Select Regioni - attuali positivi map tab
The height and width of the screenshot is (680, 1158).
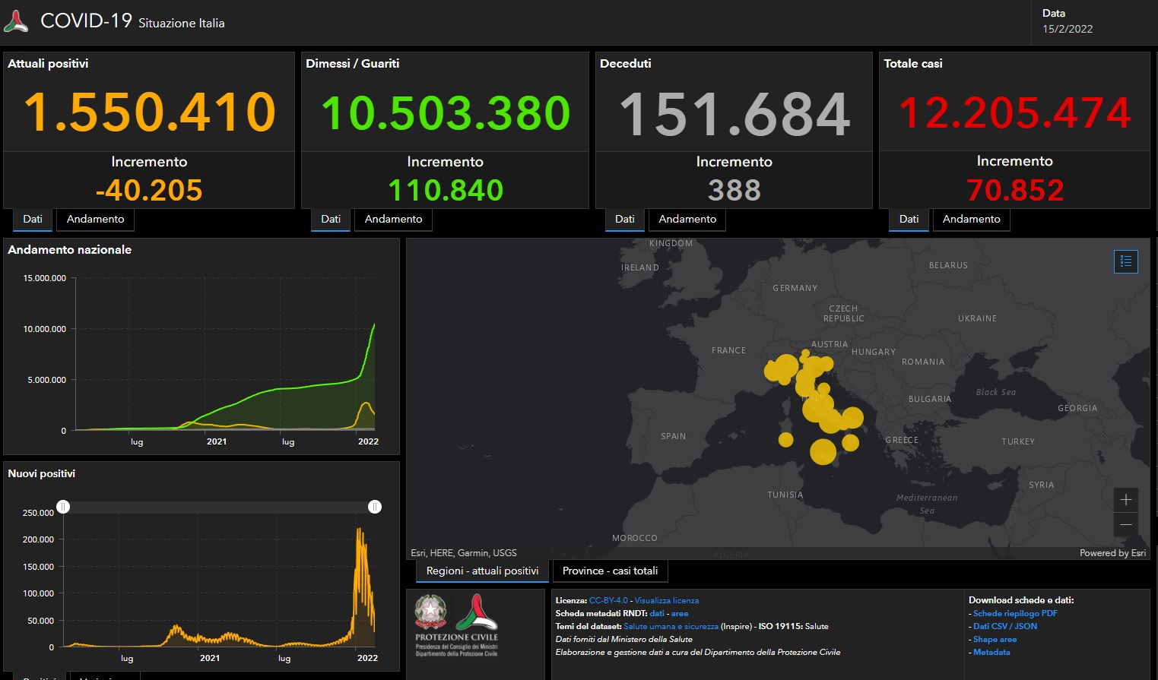tap(482, 571)
